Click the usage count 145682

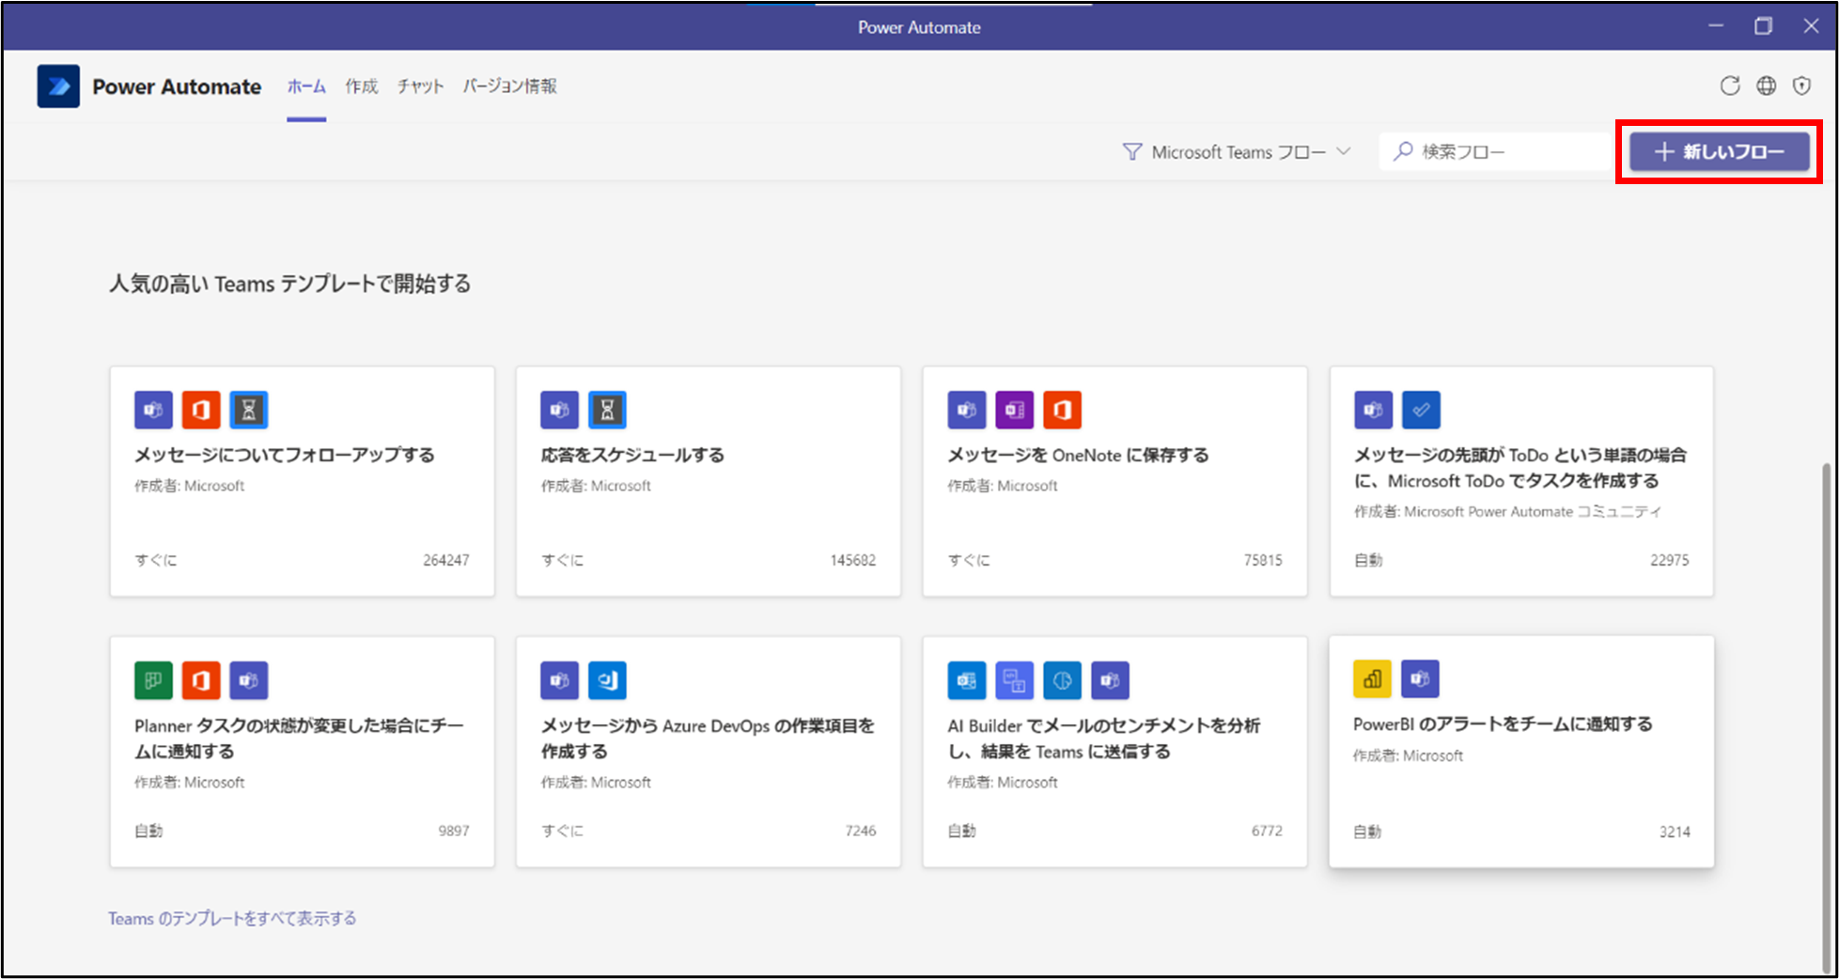tap(852, 560)
